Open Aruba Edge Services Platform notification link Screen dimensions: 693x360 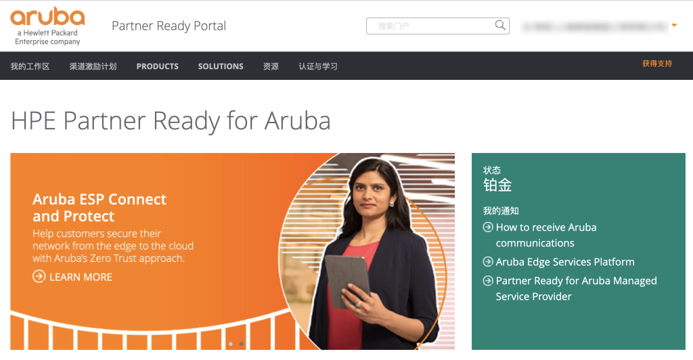[565, 262]
